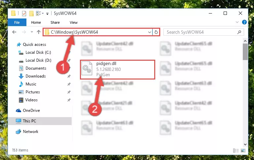Click the Search SysWOW64 box

[203, 32]
